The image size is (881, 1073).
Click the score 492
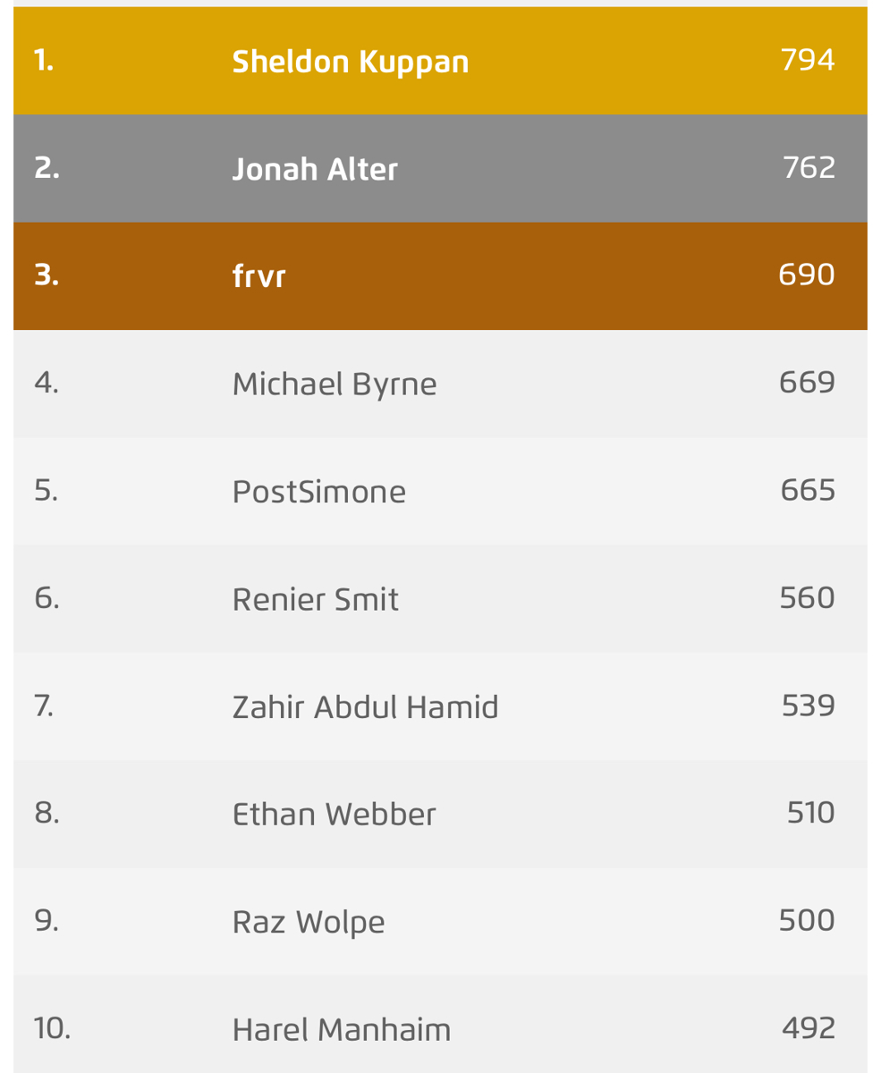pyautogui.click(x=808, y=1027)
